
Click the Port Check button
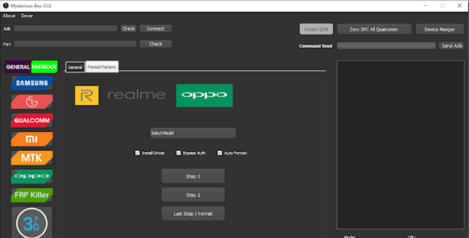[x=156, y=43]
